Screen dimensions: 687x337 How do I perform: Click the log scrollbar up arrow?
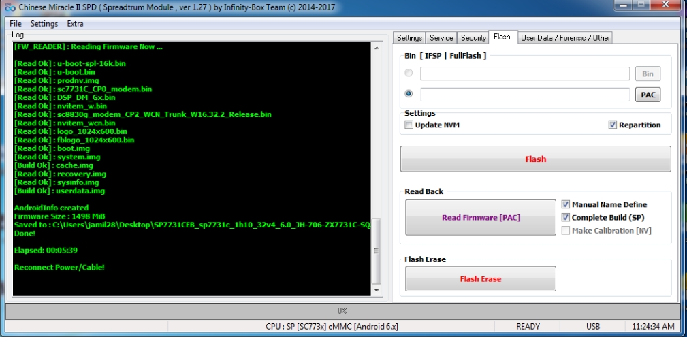pyautogui.click(x=377, y=48)
